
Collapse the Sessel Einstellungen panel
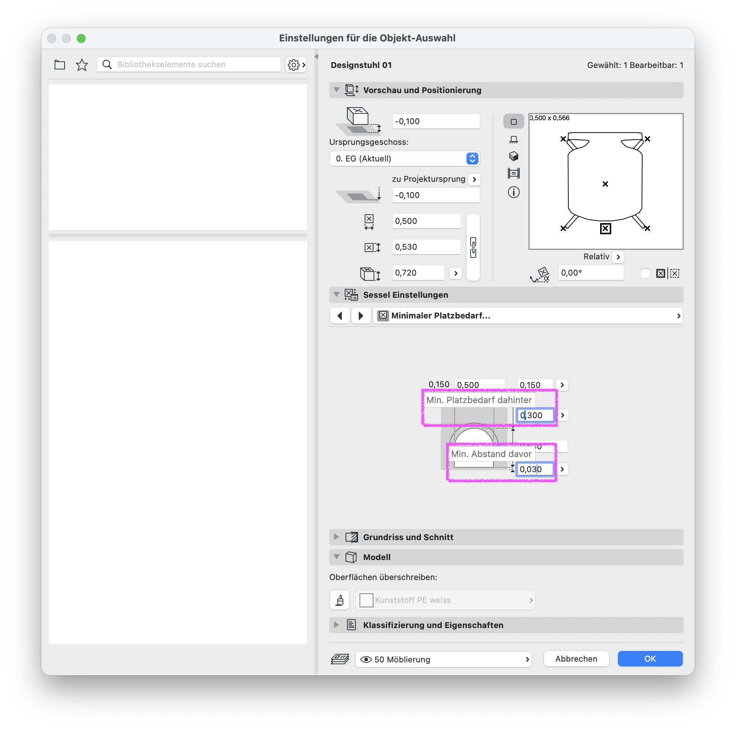pos(336,295)
